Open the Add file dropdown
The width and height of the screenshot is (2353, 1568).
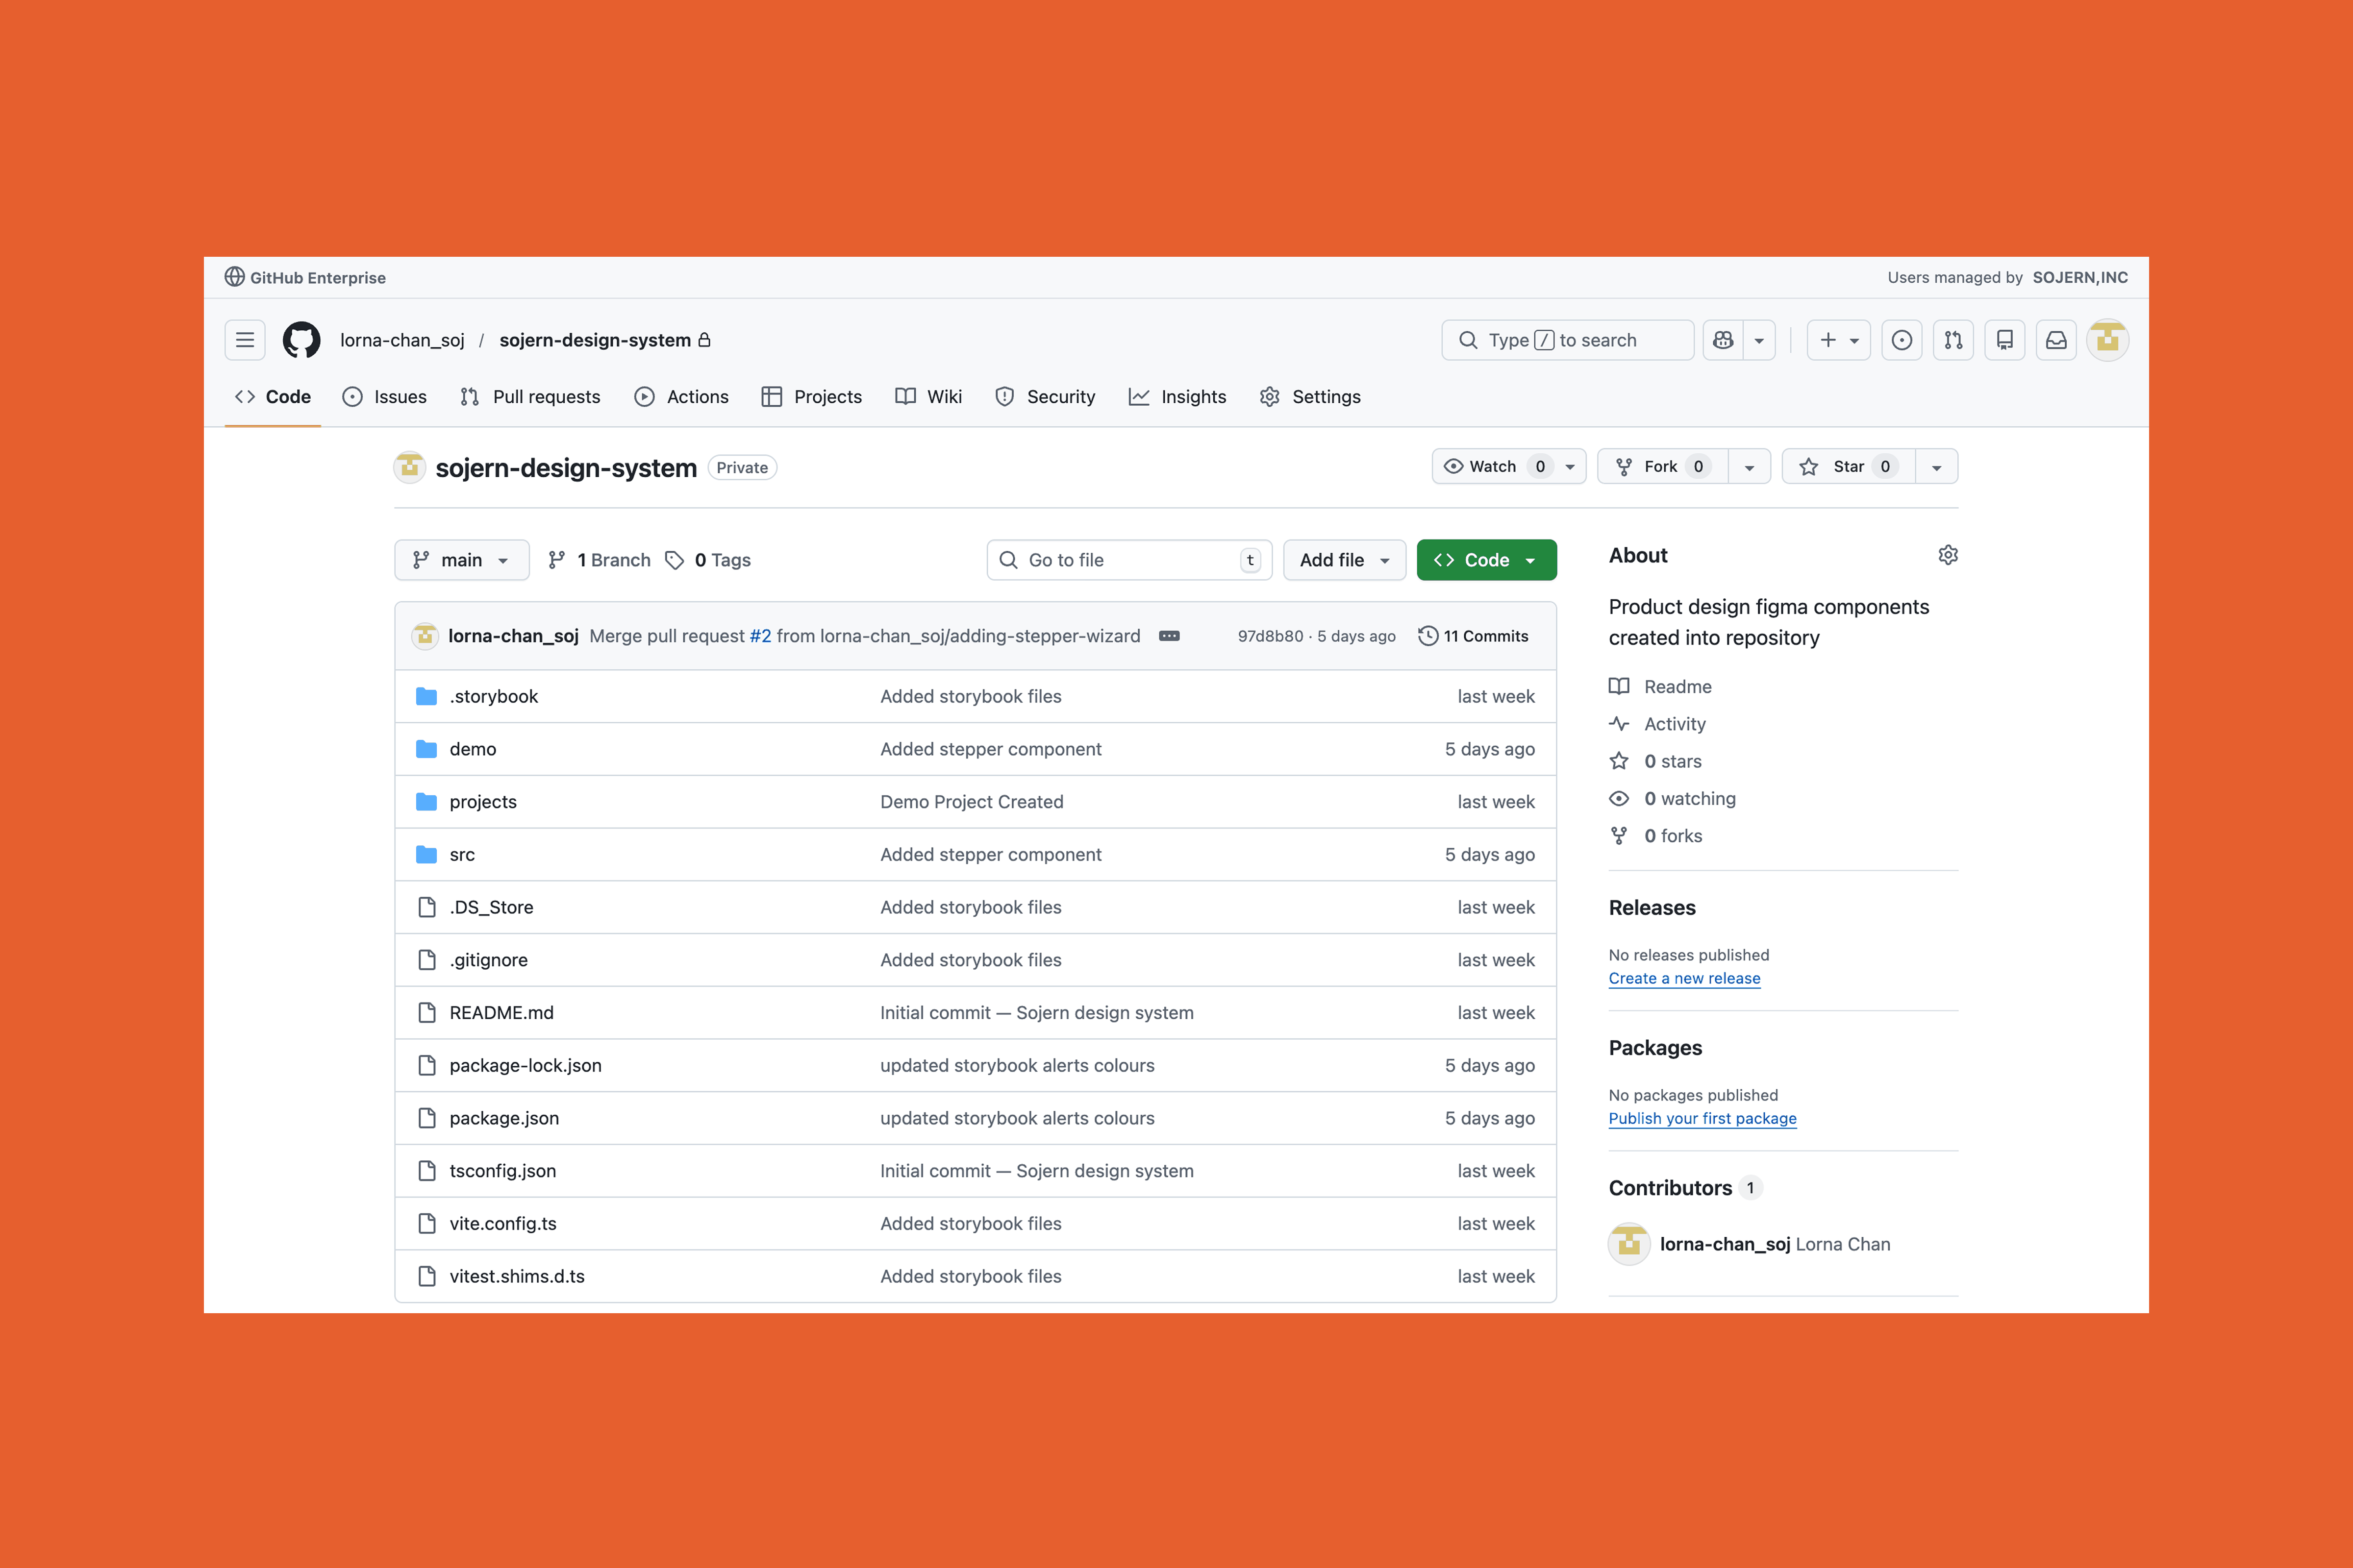[1345, 560]
